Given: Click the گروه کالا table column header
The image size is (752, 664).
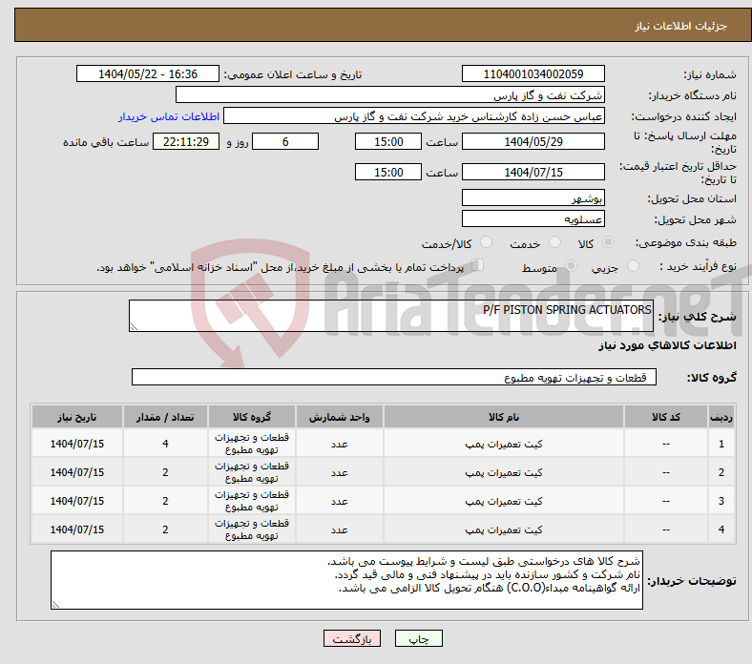Looking at the screenshot, I should point(252,417).
